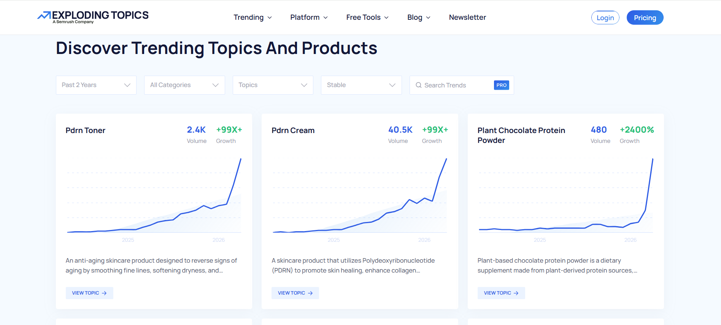This screenshot has height=325, width=721.
Task: Click the Trending menu chevron
Action: 270,17
